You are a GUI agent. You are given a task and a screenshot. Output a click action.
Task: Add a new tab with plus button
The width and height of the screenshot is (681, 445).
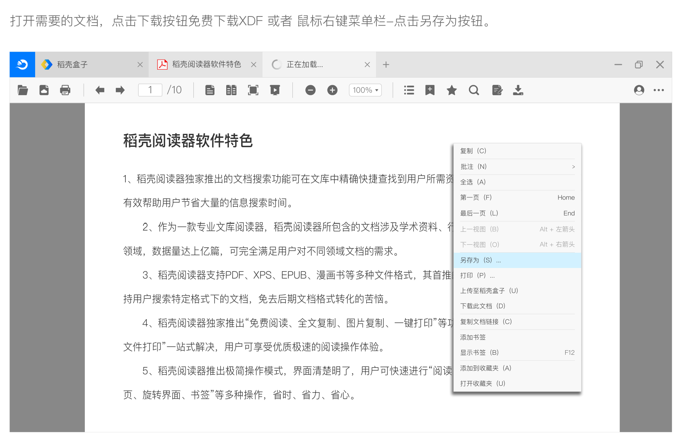tap(386, 65)
